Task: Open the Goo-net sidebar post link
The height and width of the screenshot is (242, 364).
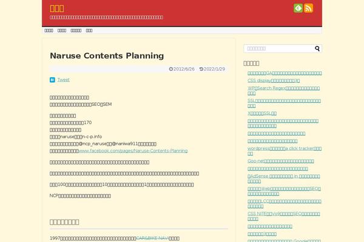Action: (280, 160)
